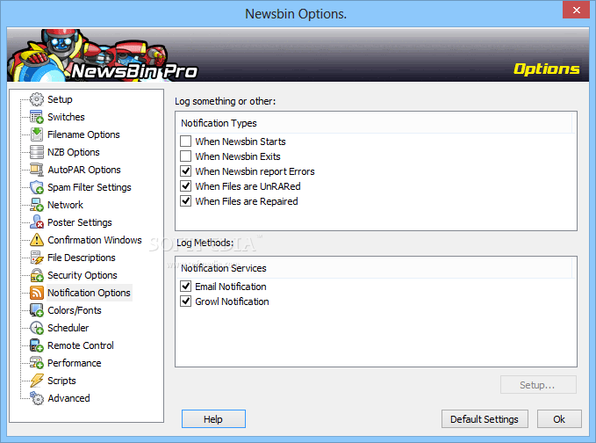Go to Security Options
This screenshot has width=596, height=443.
tap(83, 275)
